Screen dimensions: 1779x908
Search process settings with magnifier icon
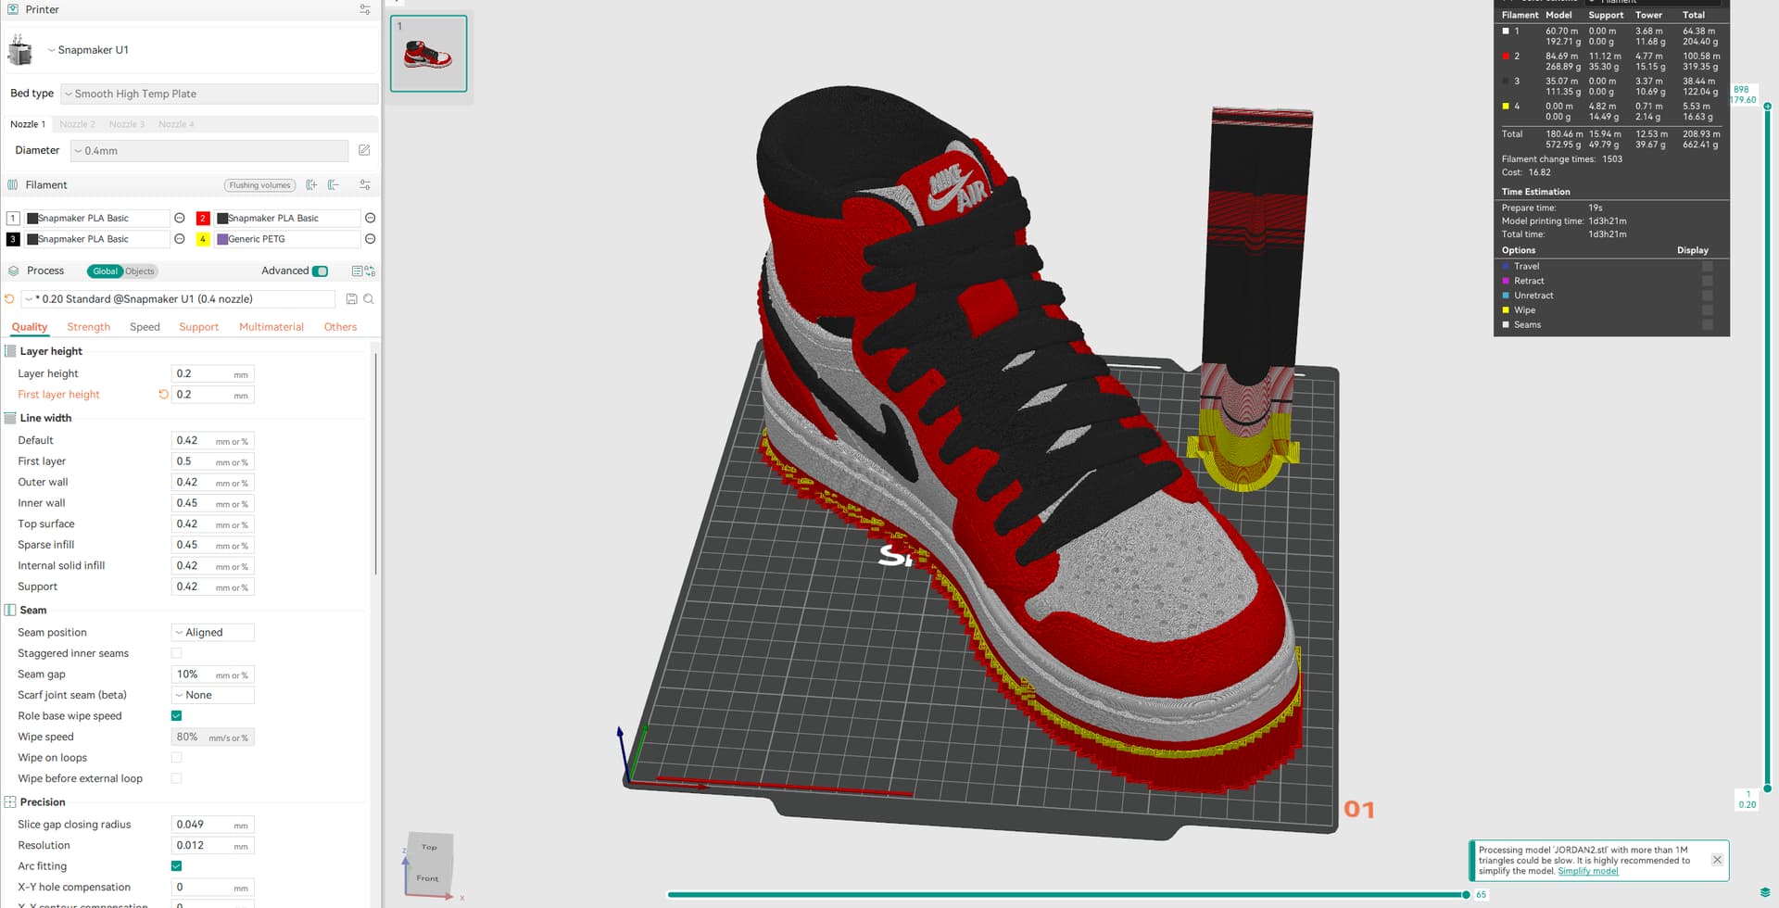click(x=369, y=299)
